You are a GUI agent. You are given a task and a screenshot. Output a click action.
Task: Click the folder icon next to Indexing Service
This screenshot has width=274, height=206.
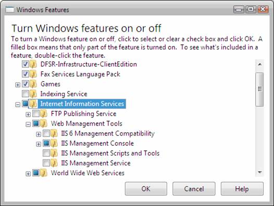(33, 94)
